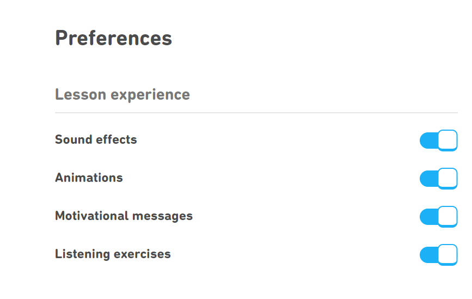Click the Lesson experience section header
472x299 pixels.
[x=122, y=95]
